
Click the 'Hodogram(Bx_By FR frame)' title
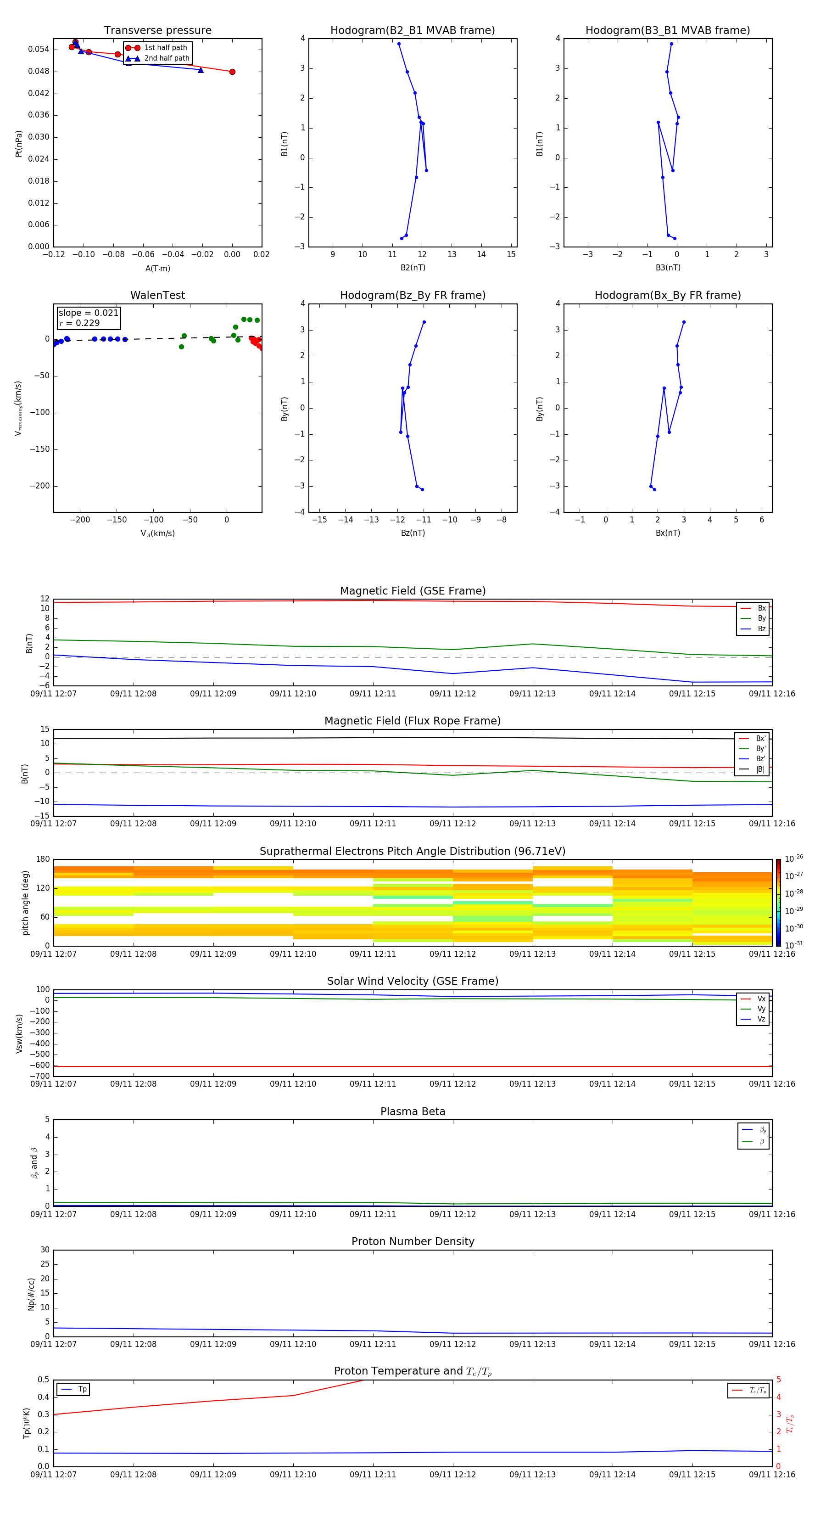668,295
